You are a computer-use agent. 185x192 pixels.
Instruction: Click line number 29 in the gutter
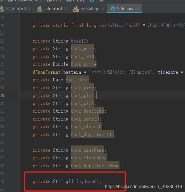pyautogui.click(x=2, y=96)
